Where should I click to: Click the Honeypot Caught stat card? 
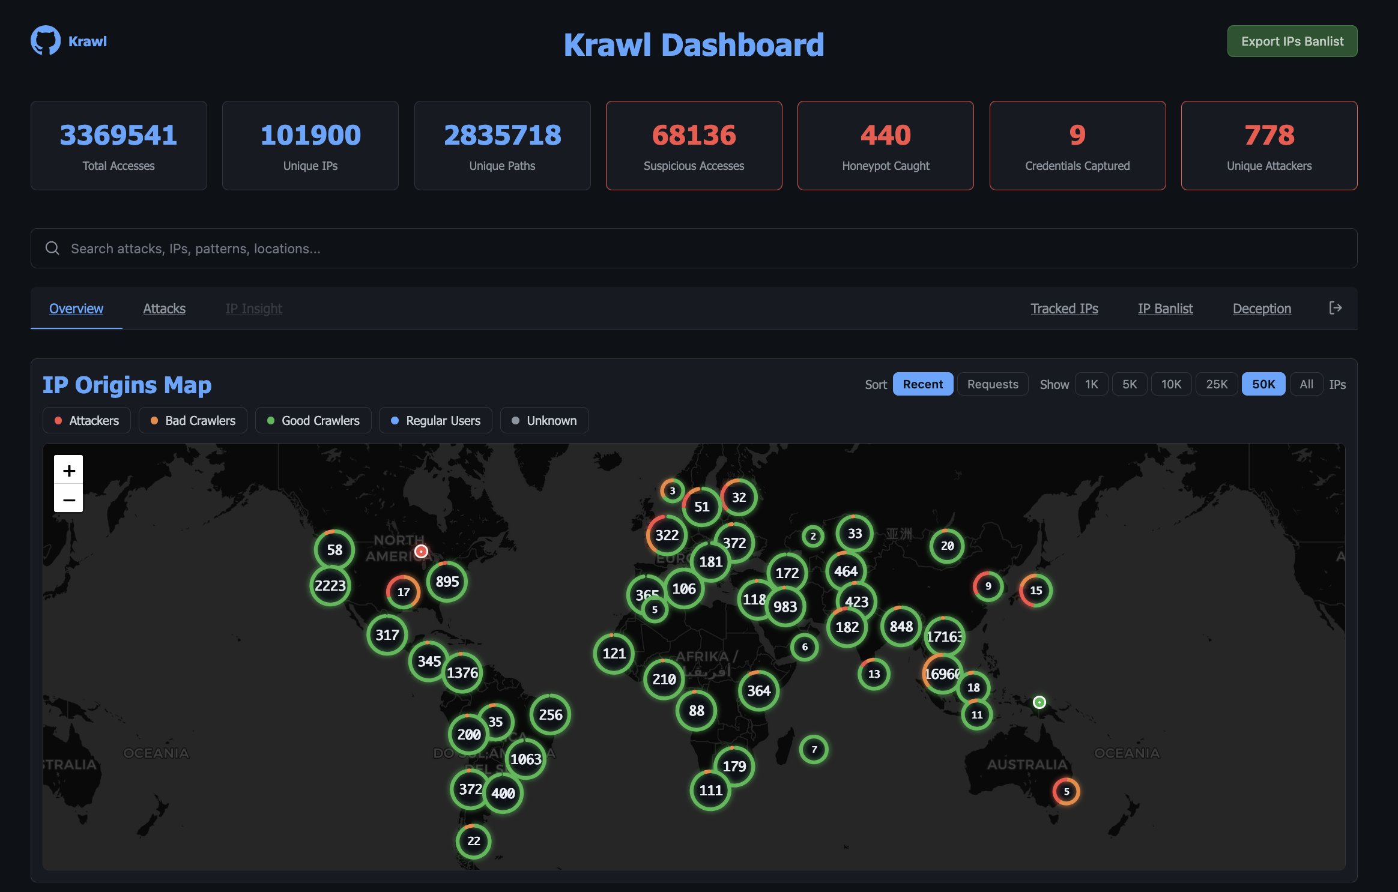885,145
